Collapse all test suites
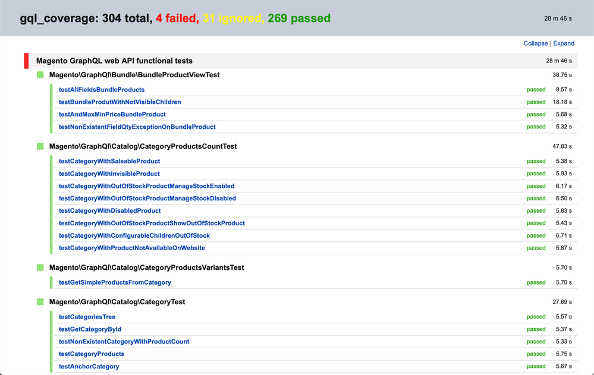This screenshot has width=594, height=375. 535,43
